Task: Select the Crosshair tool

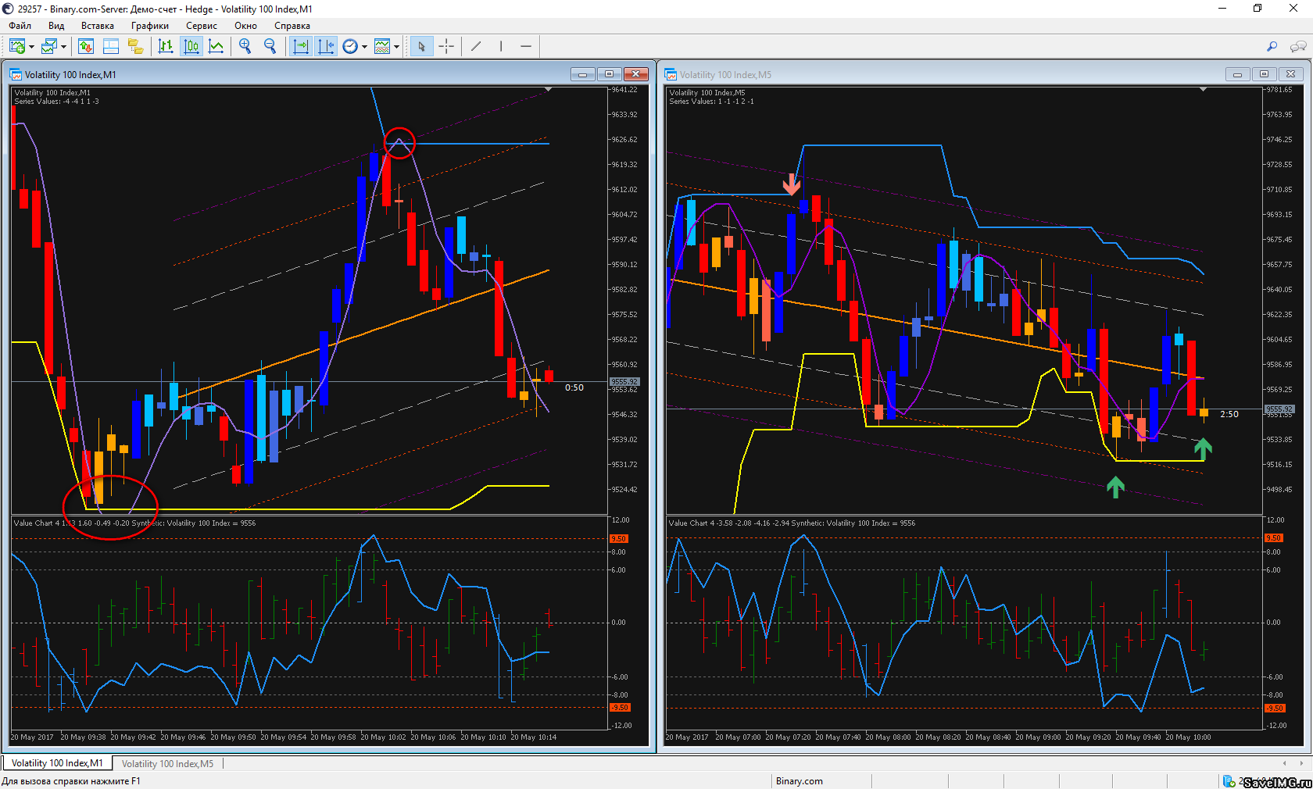Action: [x=446, y=47]
